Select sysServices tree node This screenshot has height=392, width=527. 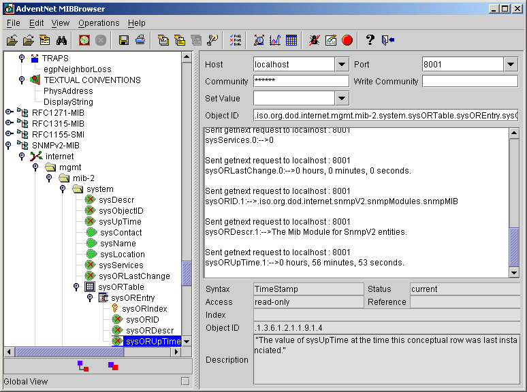coord(121,265)
